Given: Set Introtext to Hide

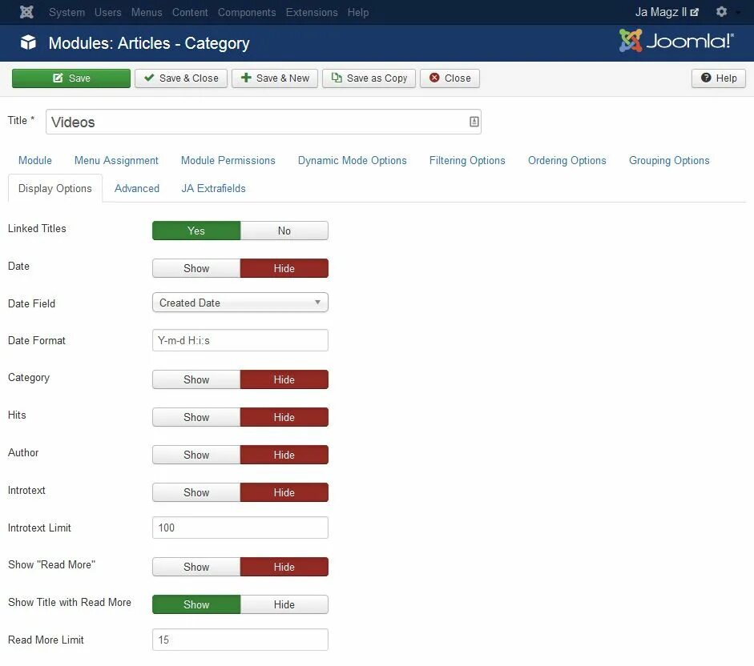Looking at the screenshot, I should 284,492.
